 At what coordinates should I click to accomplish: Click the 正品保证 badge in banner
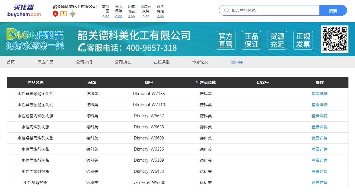(x=251, y=40)
